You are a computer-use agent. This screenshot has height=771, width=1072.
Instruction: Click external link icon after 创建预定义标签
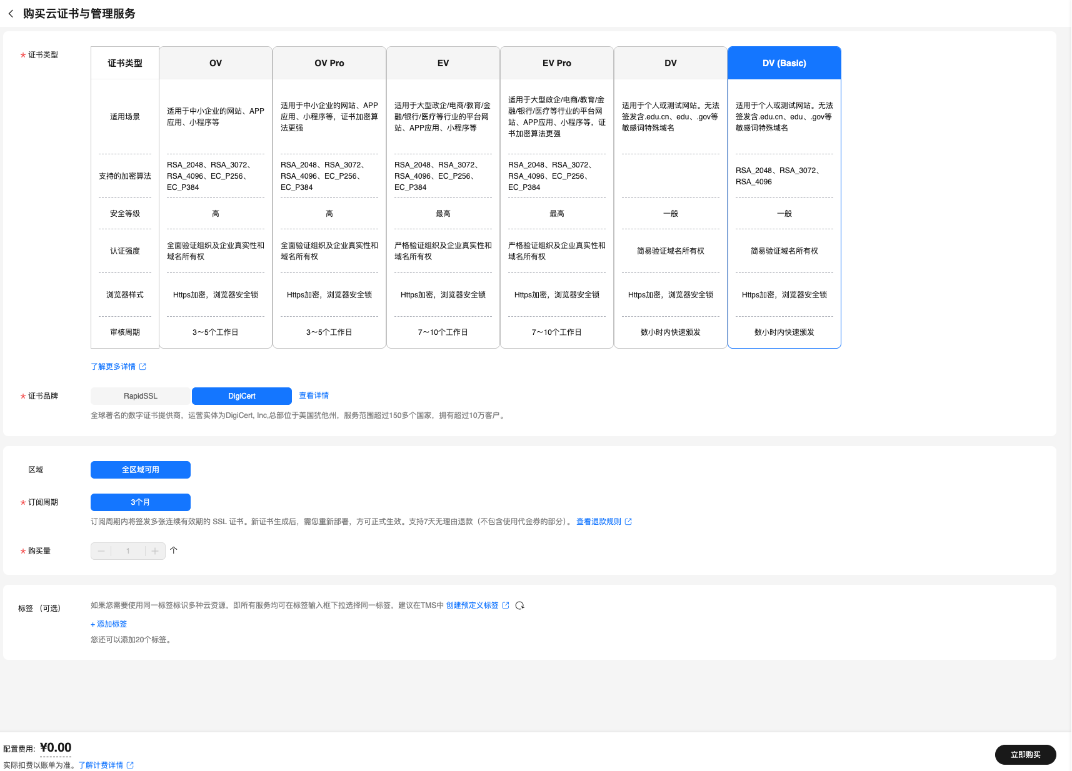click(505, 605)
